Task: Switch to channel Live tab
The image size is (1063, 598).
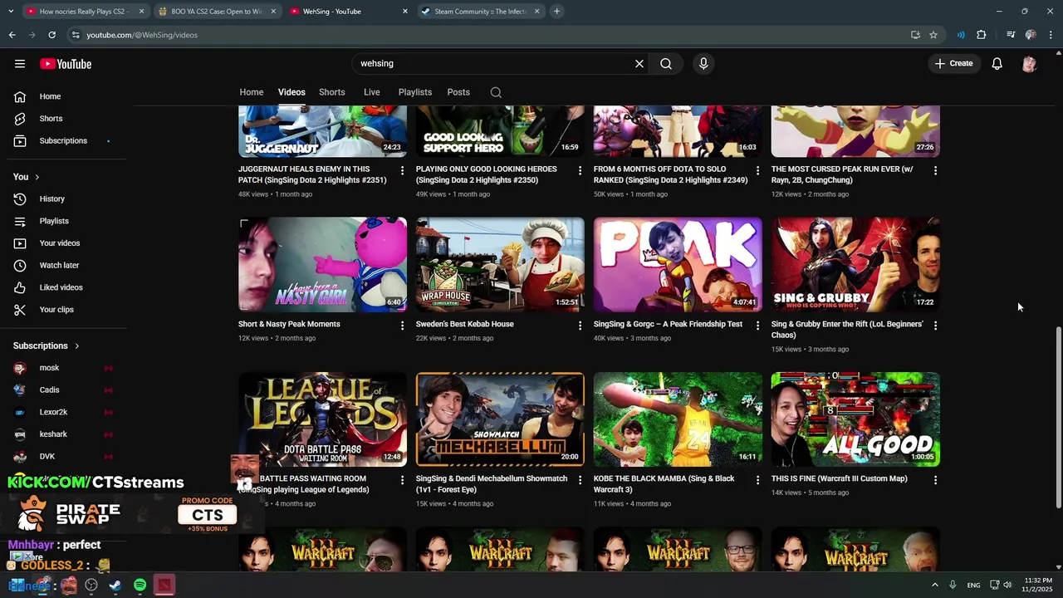Action: click(371, 92)
